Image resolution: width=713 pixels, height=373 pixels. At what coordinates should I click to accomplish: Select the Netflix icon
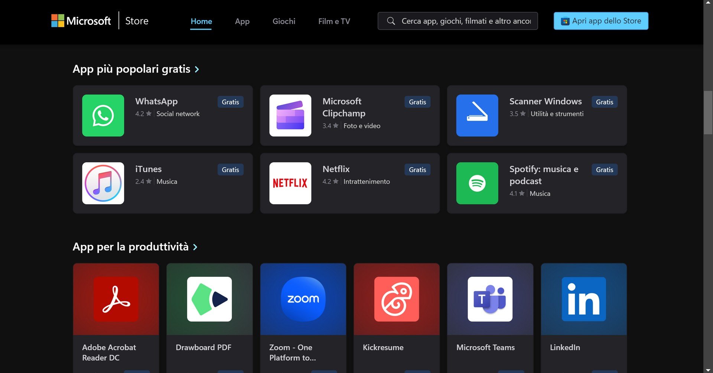(x=290, y=183)
